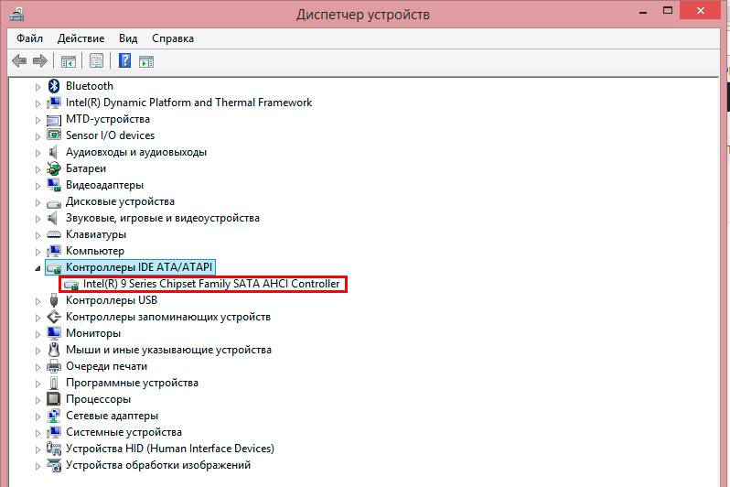Select Дисковые устройства in the tree

point(120,201)
